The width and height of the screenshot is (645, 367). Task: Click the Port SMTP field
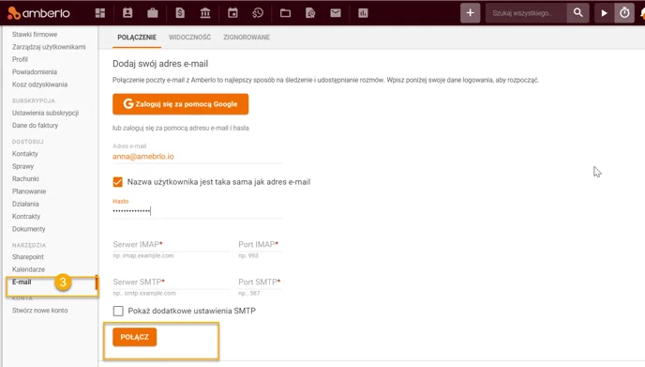point(261,283)
